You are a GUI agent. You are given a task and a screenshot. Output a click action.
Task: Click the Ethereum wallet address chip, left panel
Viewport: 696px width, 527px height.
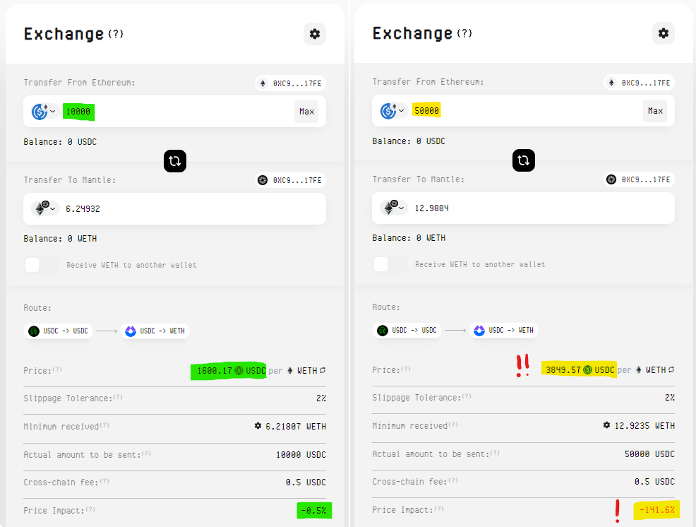click(x=291, y=83)
